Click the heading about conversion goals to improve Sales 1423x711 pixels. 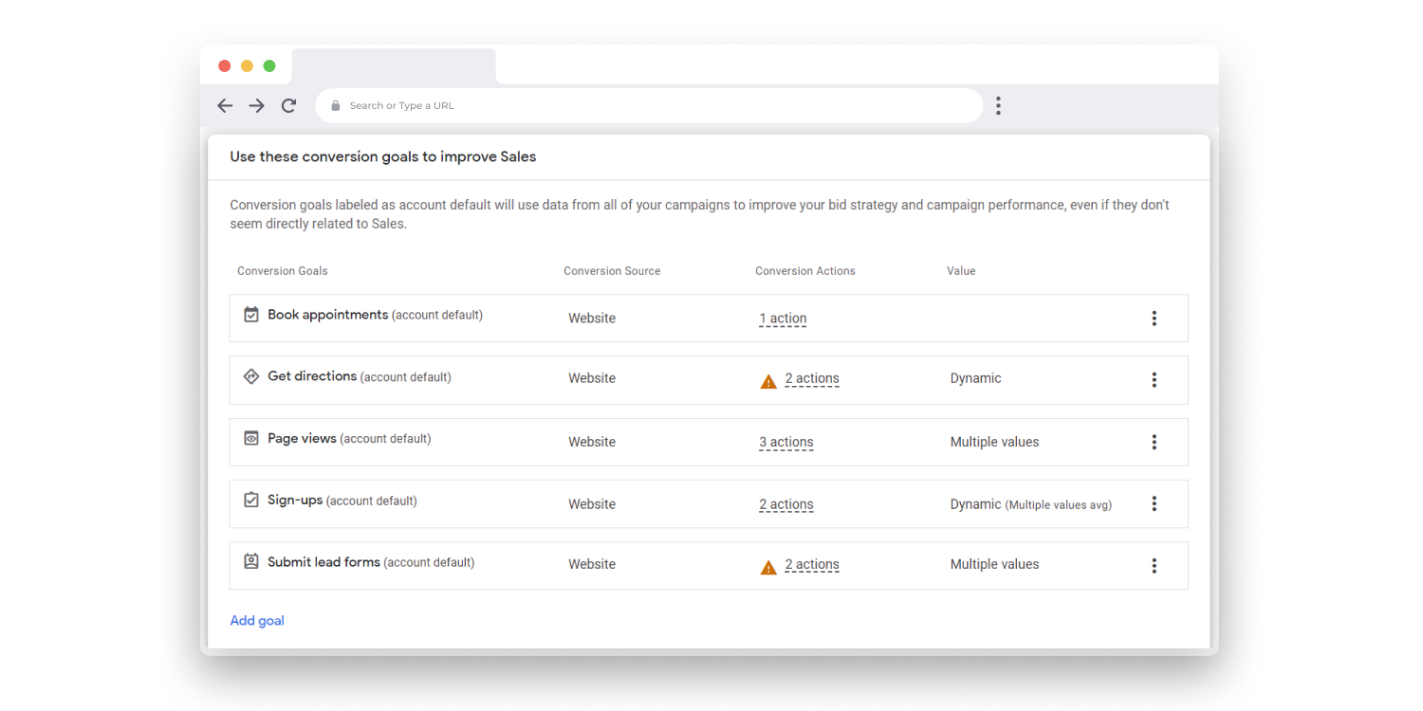point(383,157)
